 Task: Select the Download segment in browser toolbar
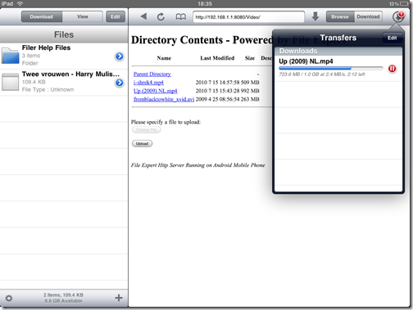click(368, 16)
